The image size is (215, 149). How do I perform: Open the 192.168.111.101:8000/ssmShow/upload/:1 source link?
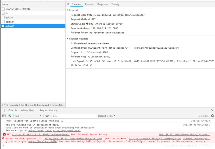click(184, 135)
